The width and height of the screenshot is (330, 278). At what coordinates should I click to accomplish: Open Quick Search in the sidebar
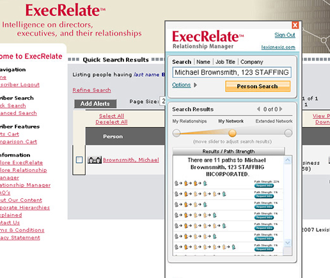pos(13,105)
